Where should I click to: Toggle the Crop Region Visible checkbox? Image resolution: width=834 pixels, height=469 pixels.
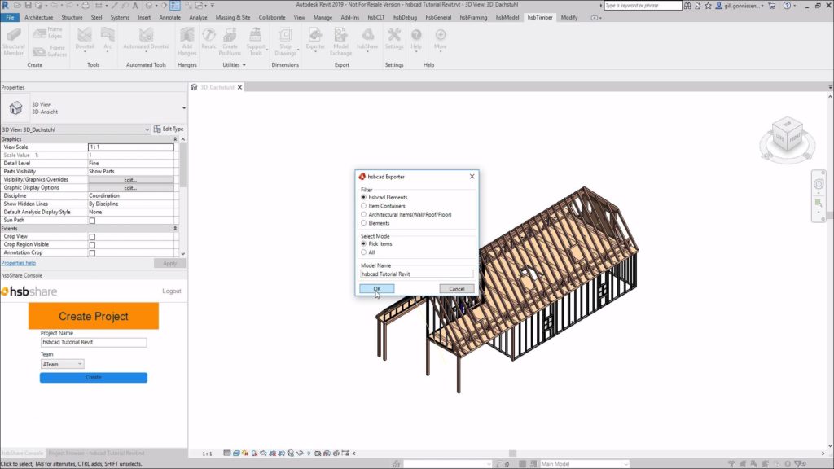tap(92, 244)
